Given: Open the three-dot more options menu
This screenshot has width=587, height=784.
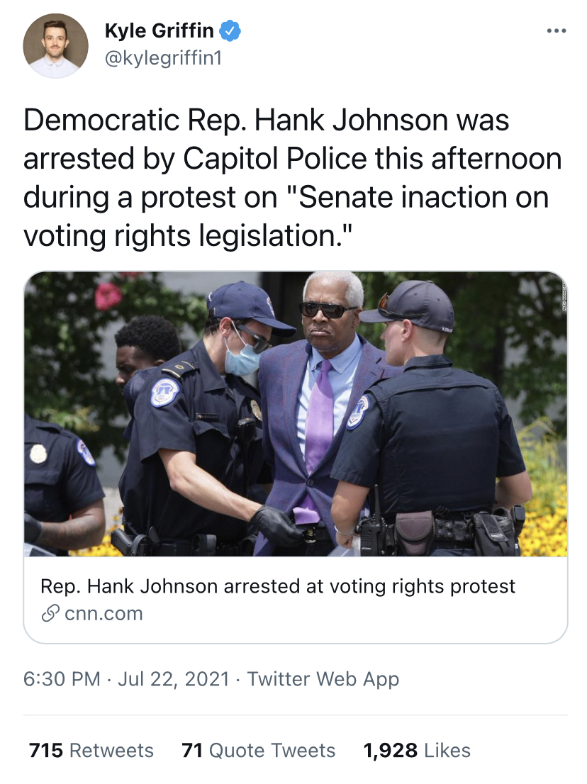Looking at the screenshot, I should [x=557, y=32].
